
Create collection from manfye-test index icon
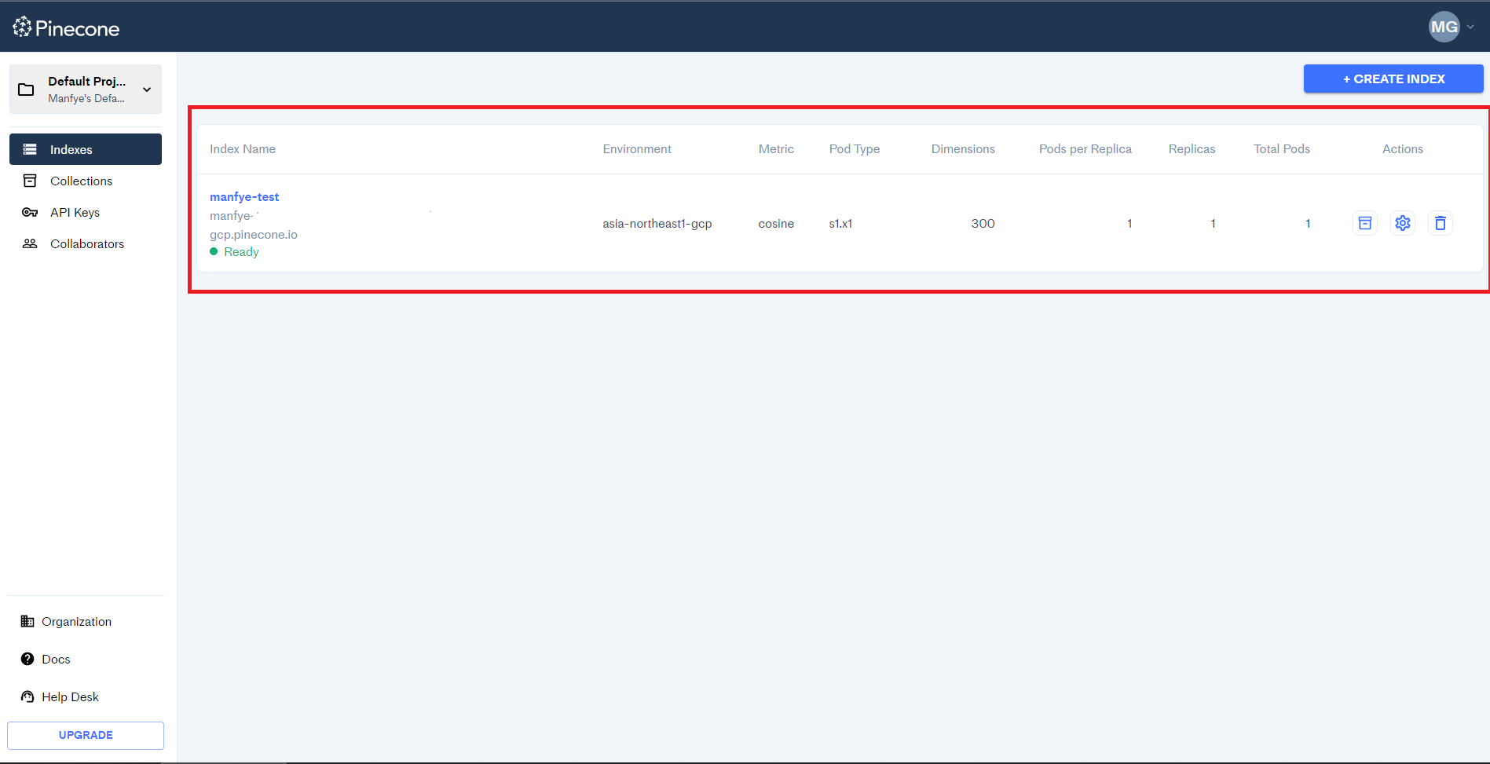point(1365,223)
